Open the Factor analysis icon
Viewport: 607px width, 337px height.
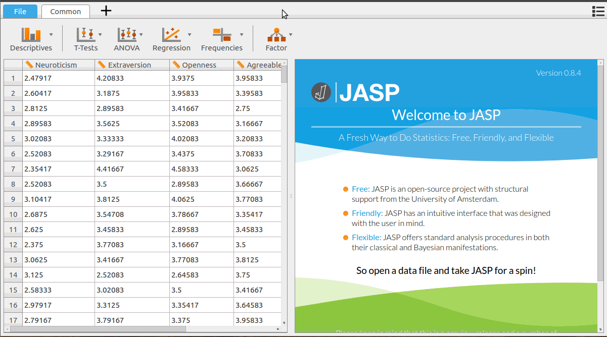tap(276, 34)
